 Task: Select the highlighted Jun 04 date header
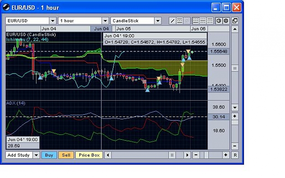(x=101, y=29)
